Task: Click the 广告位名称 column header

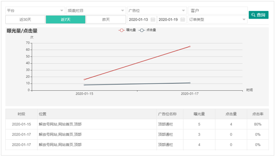Action: tap(170, 114)
